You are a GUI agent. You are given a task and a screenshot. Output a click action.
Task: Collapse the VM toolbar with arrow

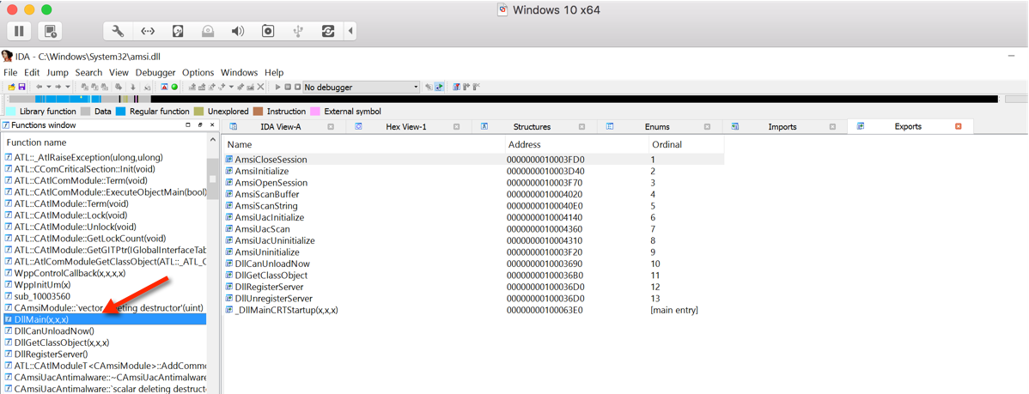pyautogui.click(x=350, y=31)
